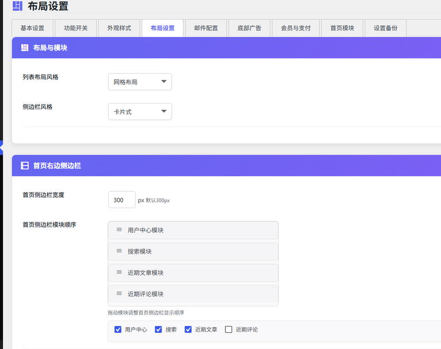Click the 用户中心模块 drag handle icon
The height and width of the screenshot is (349, 441).
[x=119, y=230]
